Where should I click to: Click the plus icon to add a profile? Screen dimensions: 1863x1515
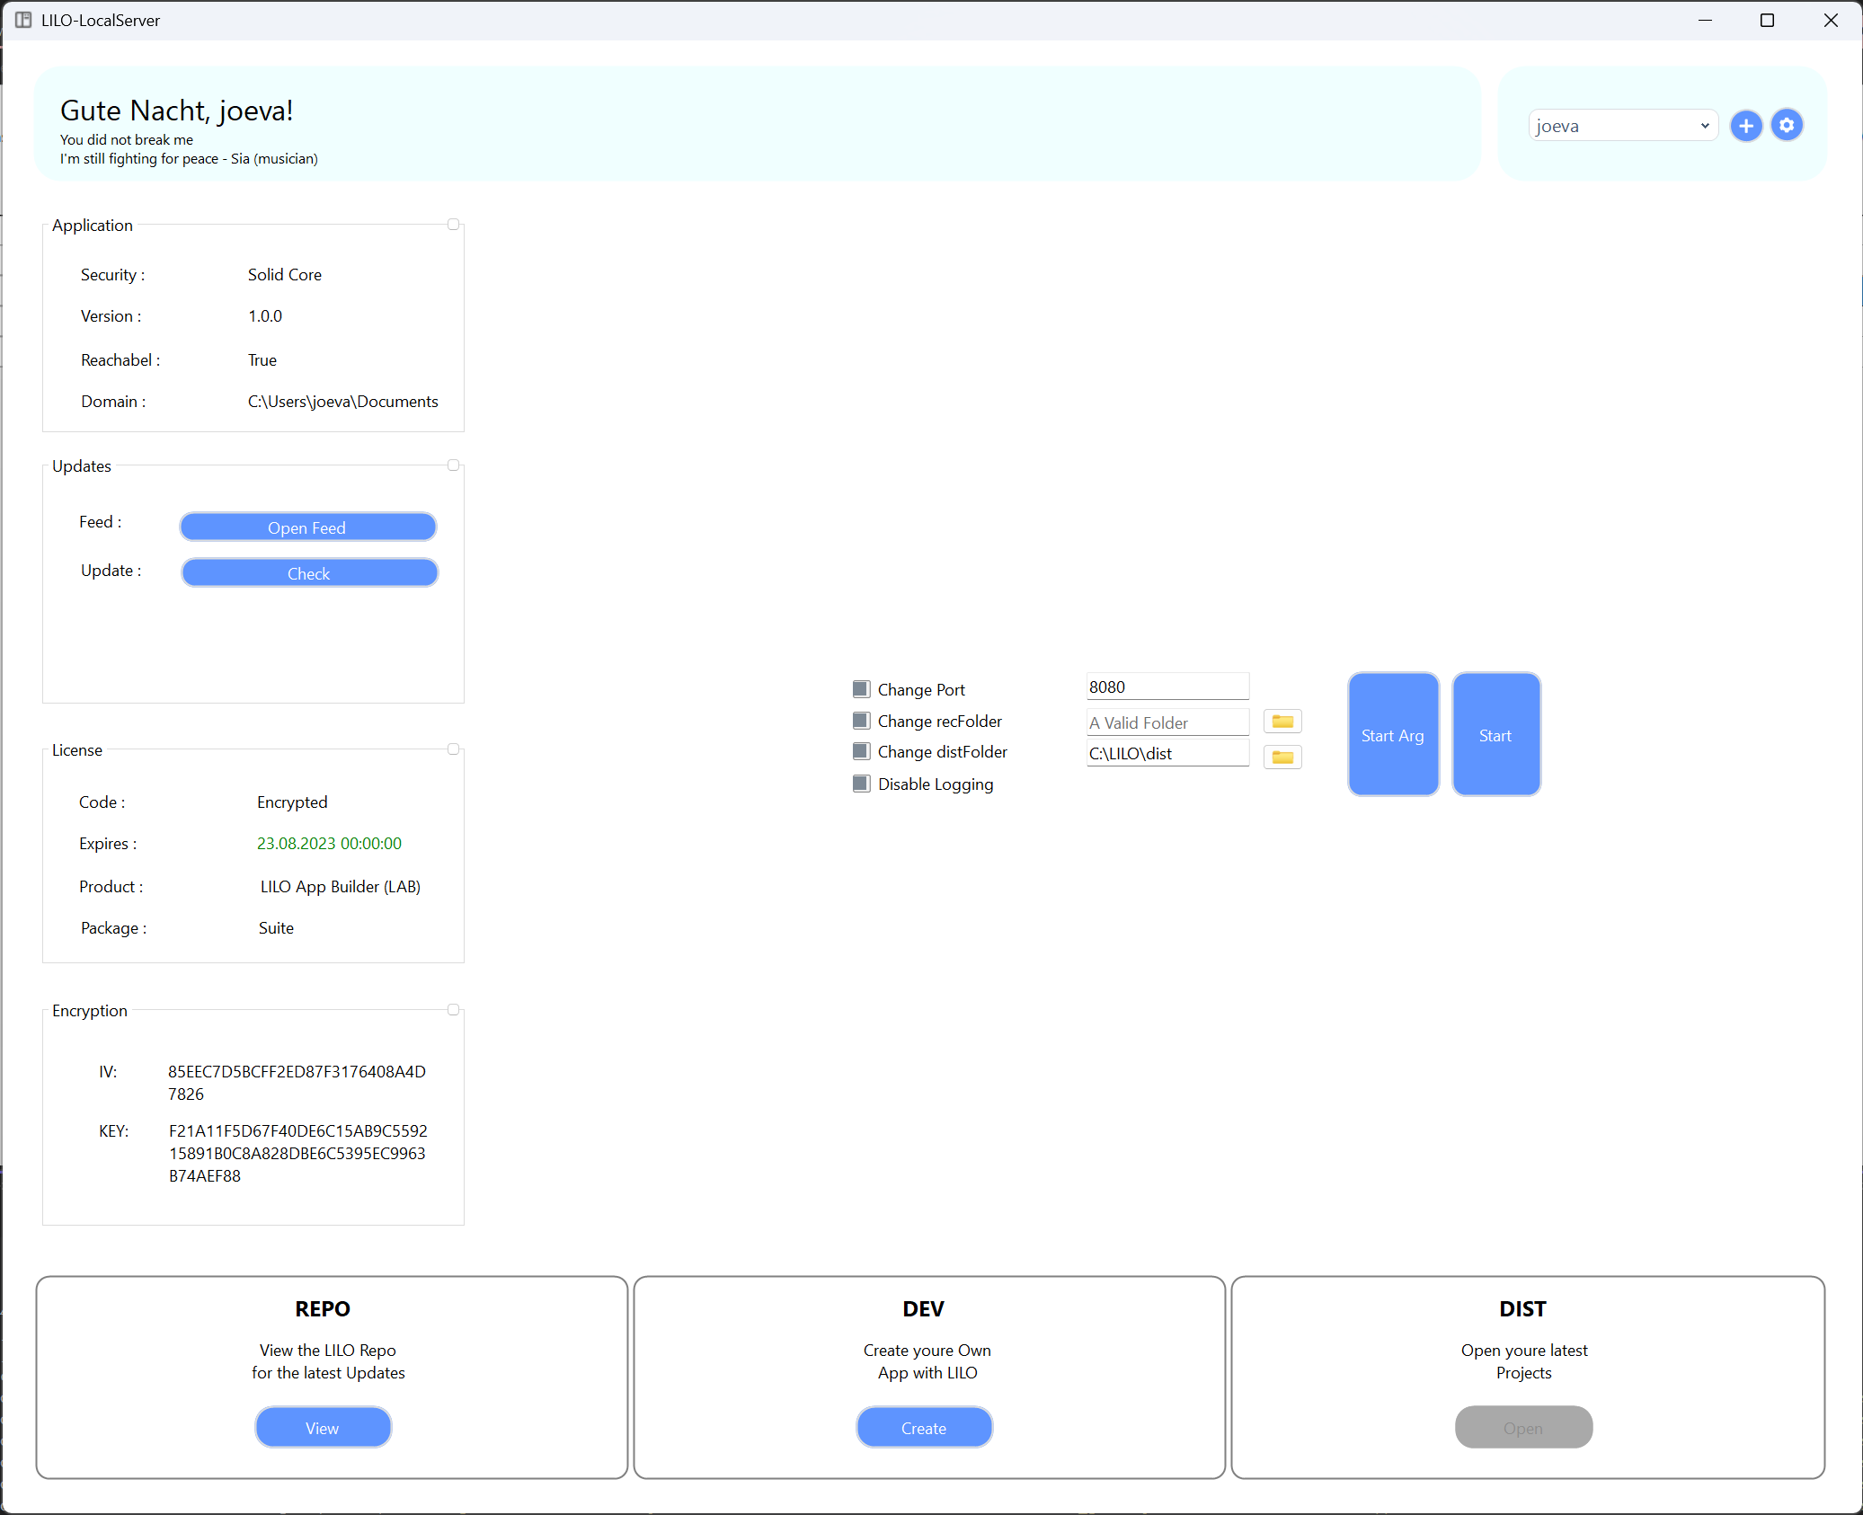pyautogui.click(x=1746, y=125)
